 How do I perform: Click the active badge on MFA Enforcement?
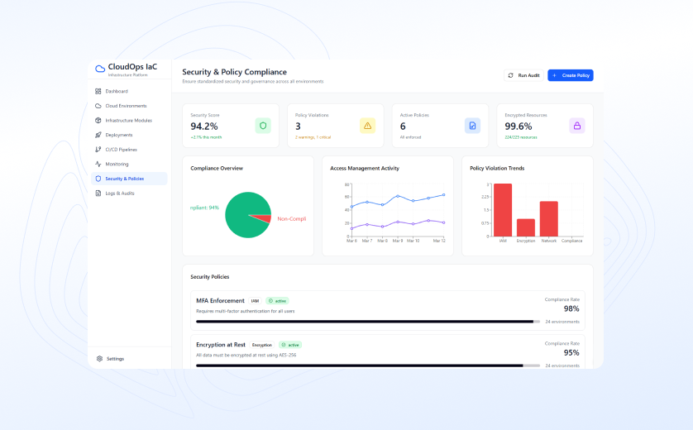click(278, 301)
